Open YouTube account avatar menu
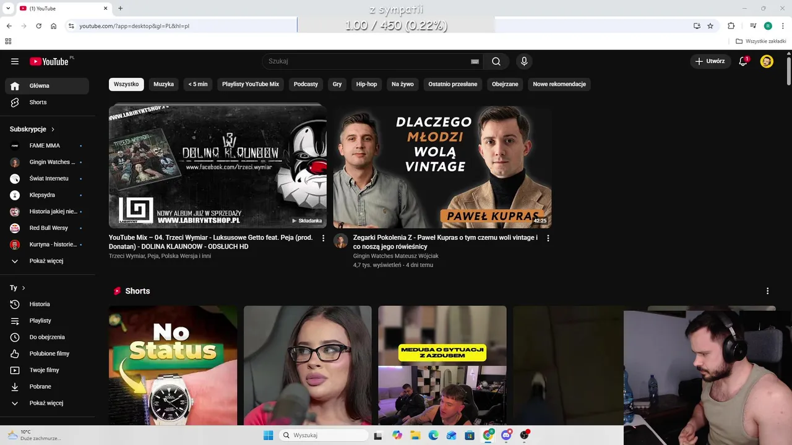792x445 pixels. (767, 61)
